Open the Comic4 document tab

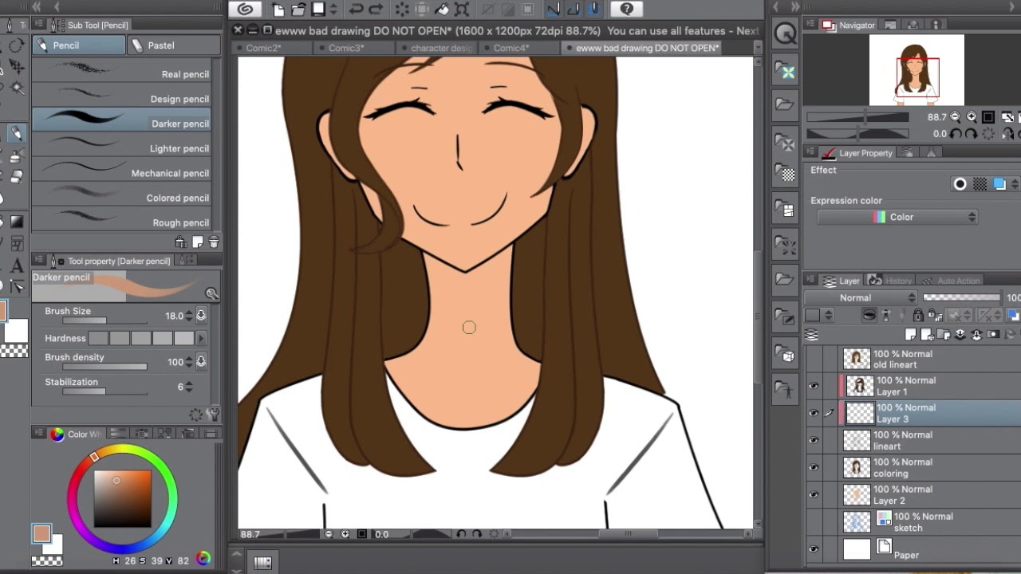(x=511, y=48)
